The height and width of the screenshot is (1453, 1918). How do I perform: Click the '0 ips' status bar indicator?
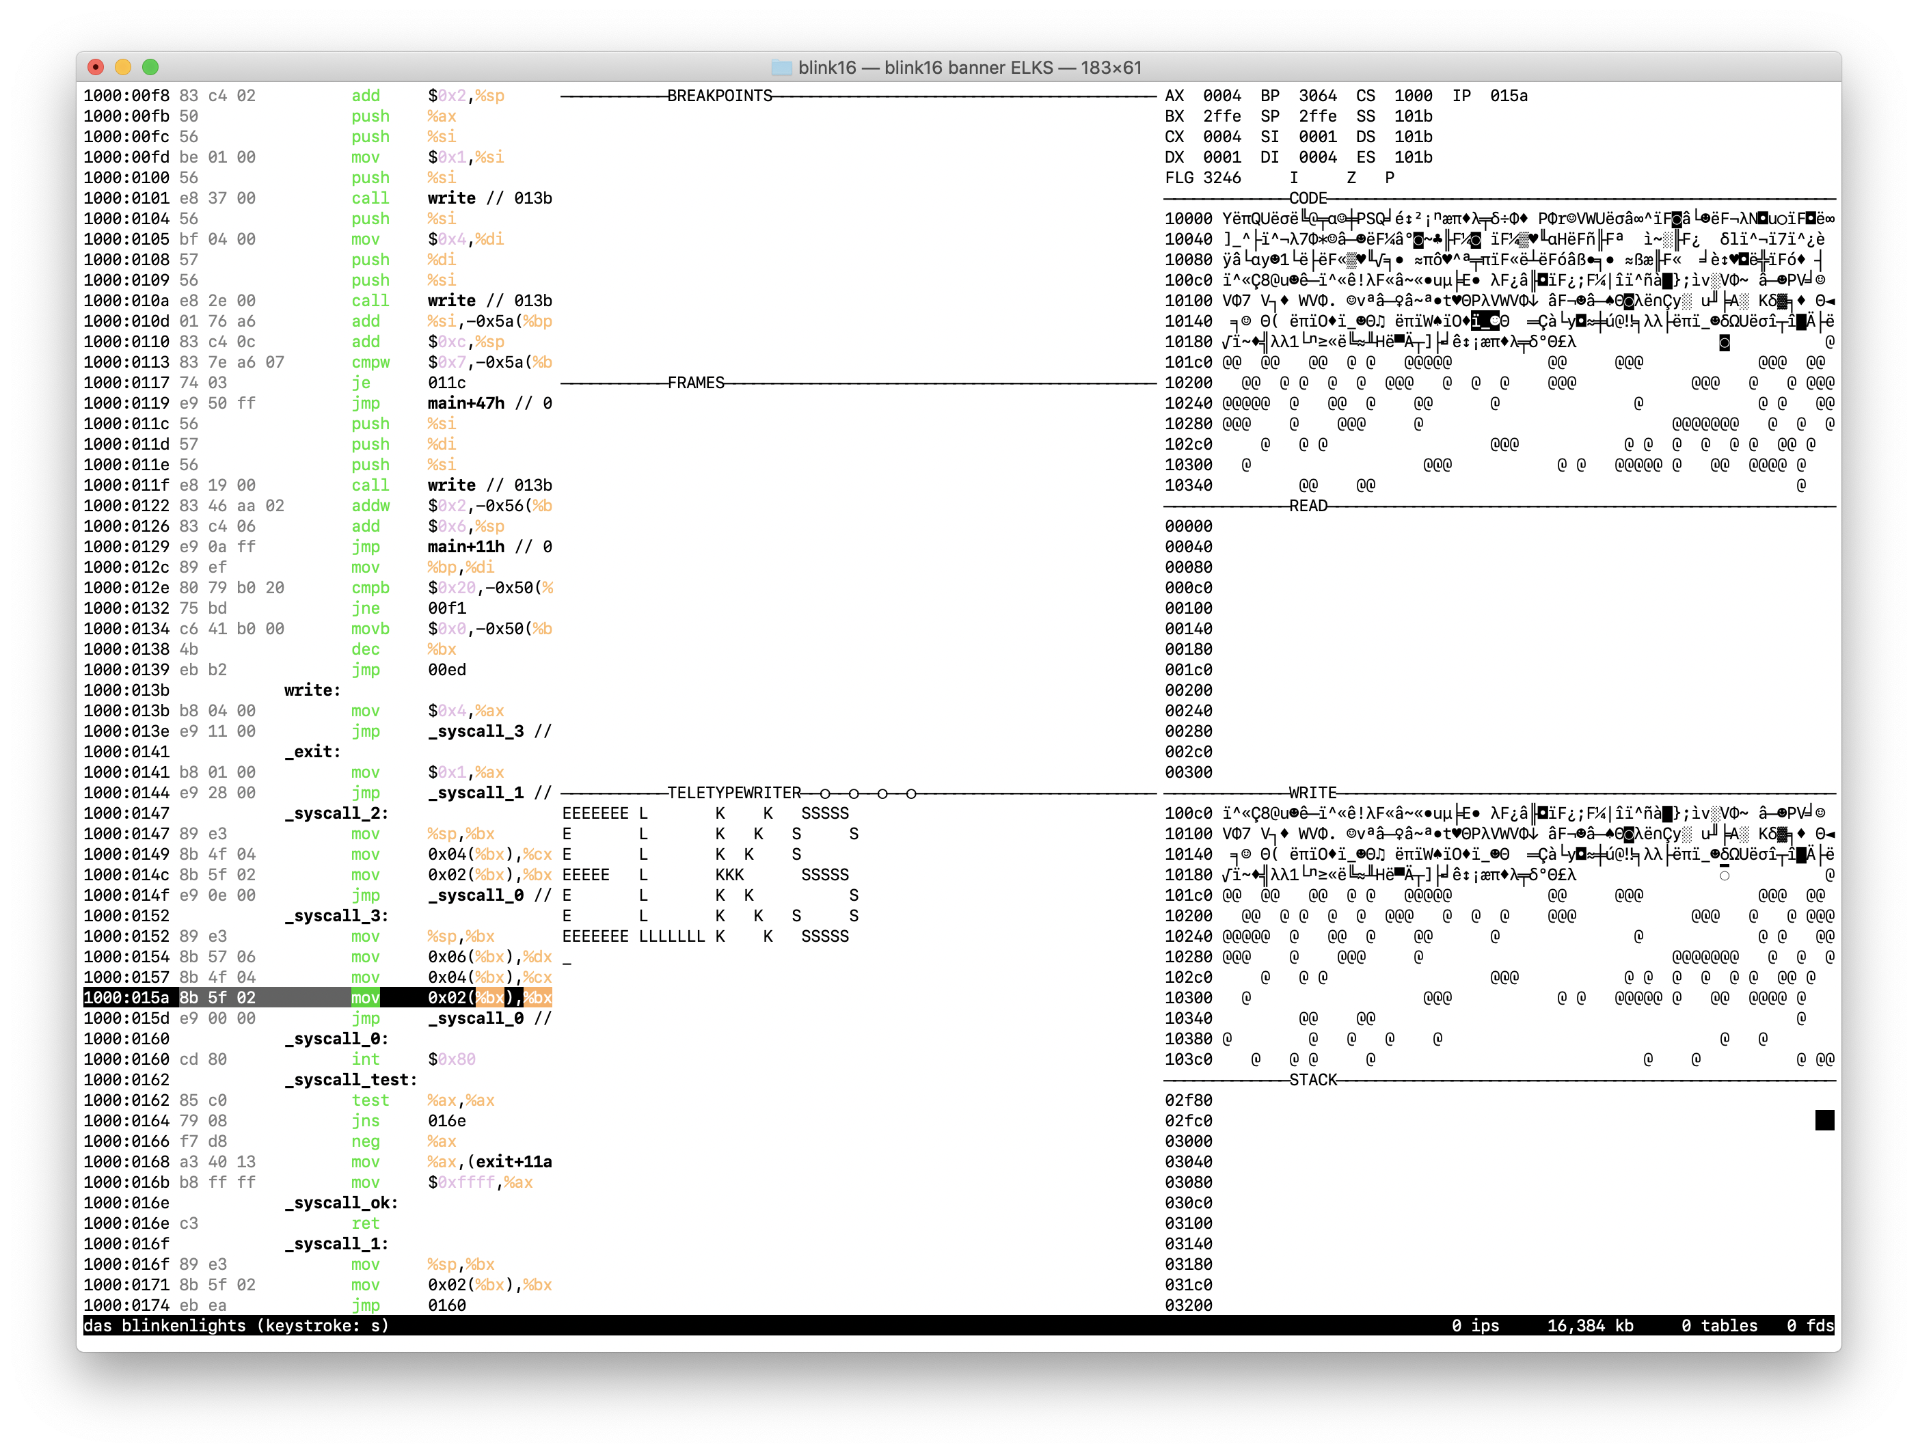(1475, 1326)
